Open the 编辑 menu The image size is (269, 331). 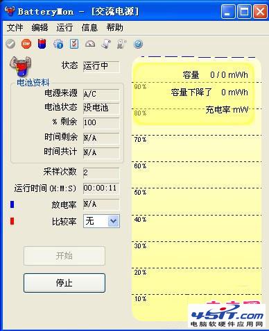(x=40, y=28)
